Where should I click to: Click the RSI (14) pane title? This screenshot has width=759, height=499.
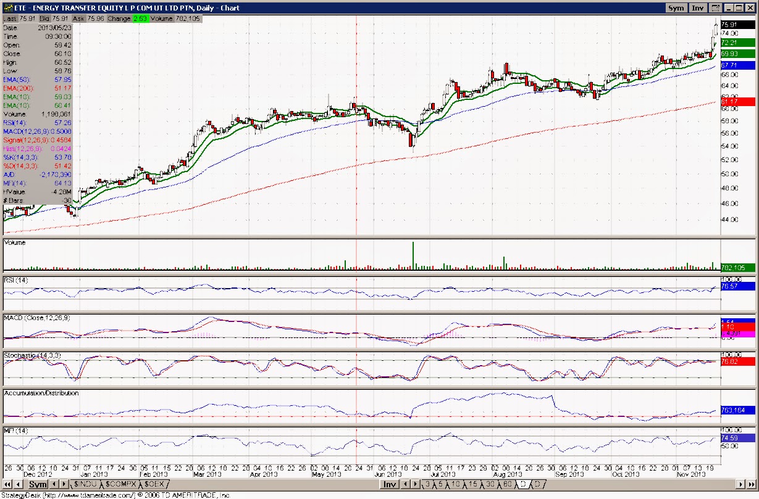tap(17, 281)
